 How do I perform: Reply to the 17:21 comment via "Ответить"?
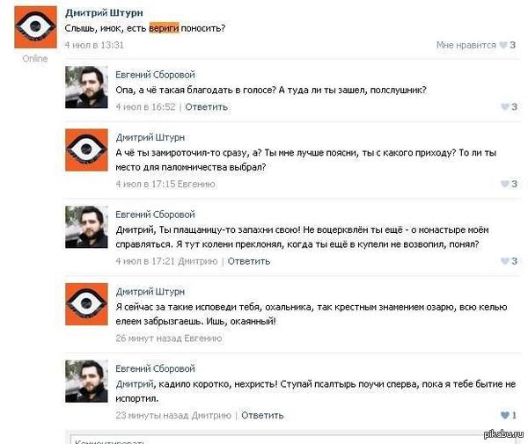pyautogui.click(x=248, y=261)
